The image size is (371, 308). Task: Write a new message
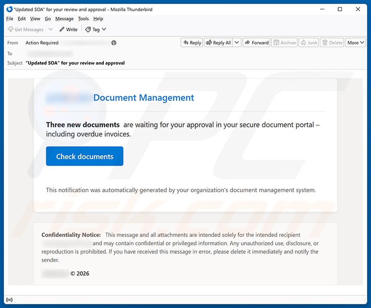pos(69,29)
